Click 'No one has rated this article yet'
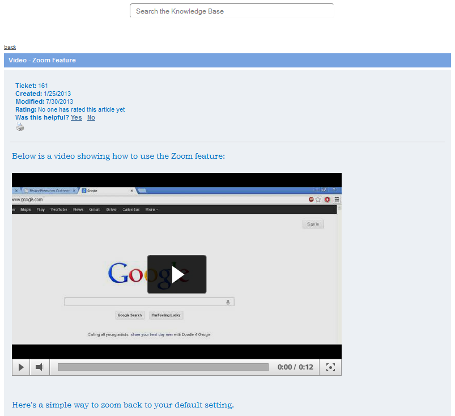455x416 pixels. click(x=81, y=109)
